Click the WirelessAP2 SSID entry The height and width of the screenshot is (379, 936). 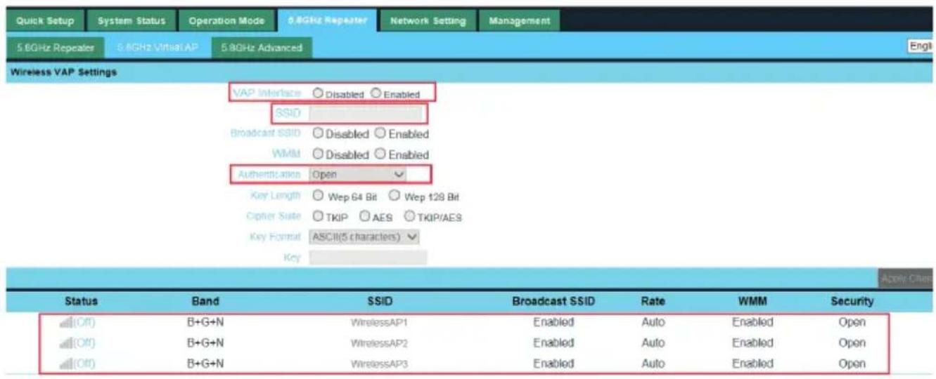click(379, 344)
